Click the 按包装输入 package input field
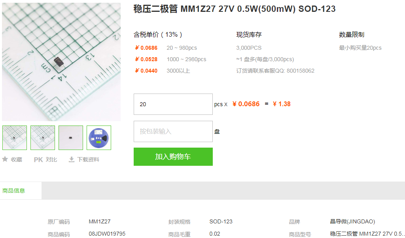 click(x=173, y=131)
